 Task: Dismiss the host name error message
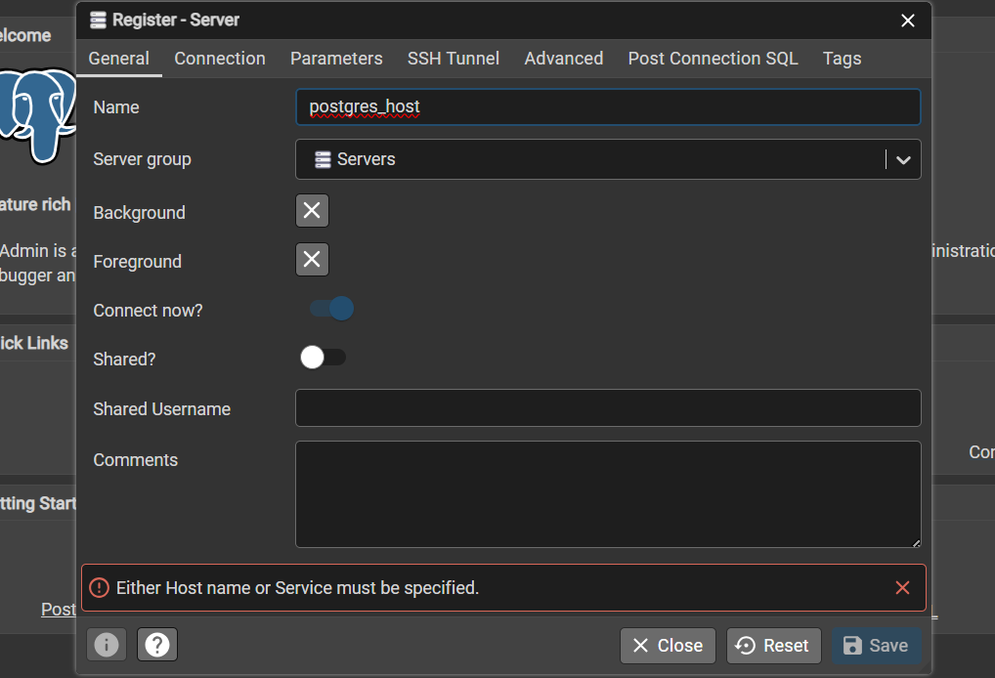coord(902,587)
